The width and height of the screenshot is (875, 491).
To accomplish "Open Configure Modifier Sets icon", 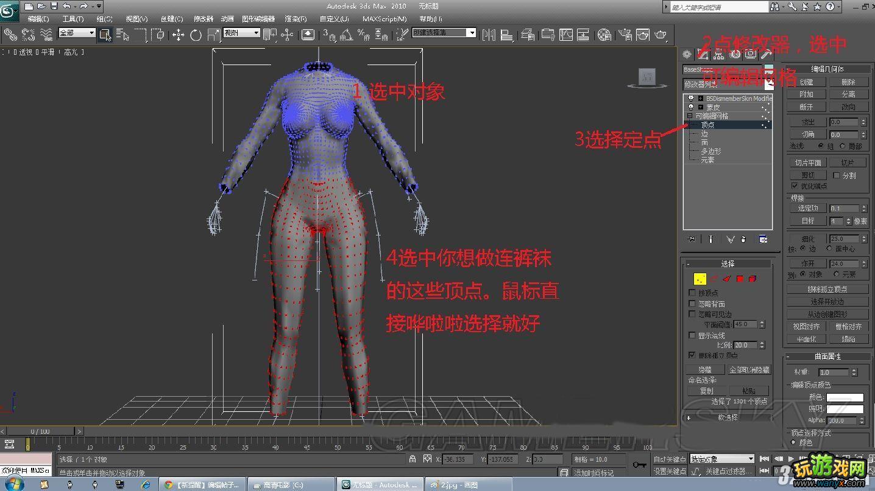I will 762,239.
